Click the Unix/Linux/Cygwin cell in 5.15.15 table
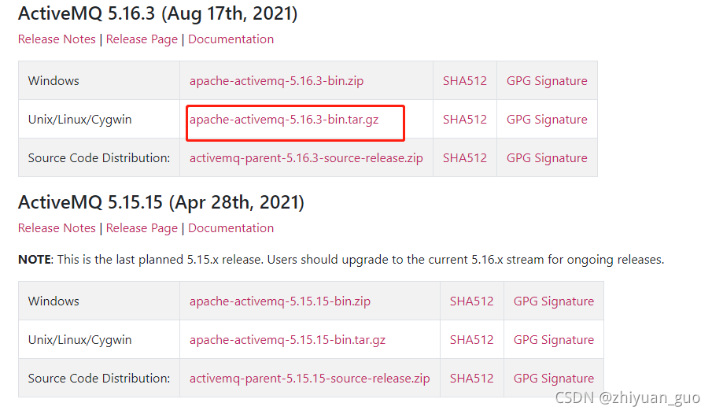This screenshot has width=712, height=414. tap(99, 340)
